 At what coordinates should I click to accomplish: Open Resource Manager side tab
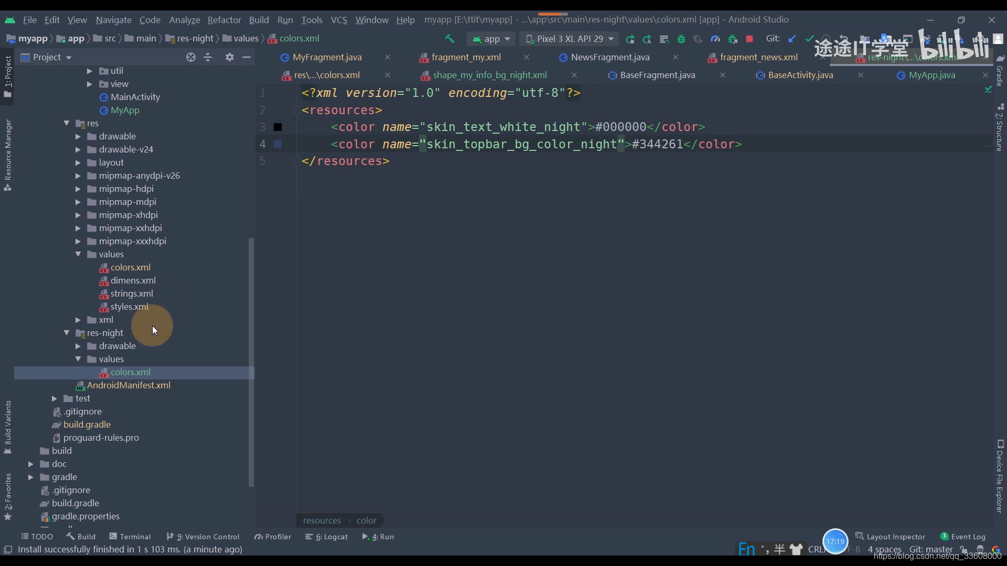pos(8,155)
